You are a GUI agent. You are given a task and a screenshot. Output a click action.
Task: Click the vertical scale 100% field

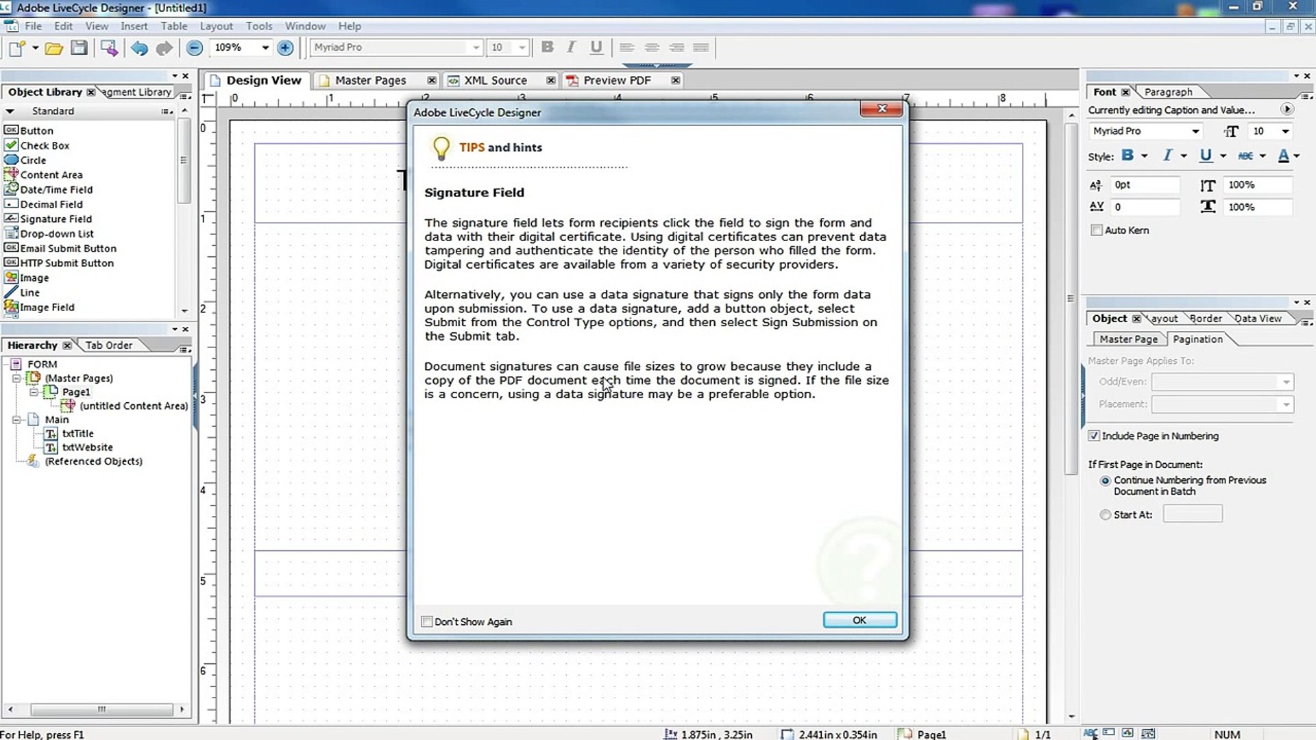click(1258, 185)
